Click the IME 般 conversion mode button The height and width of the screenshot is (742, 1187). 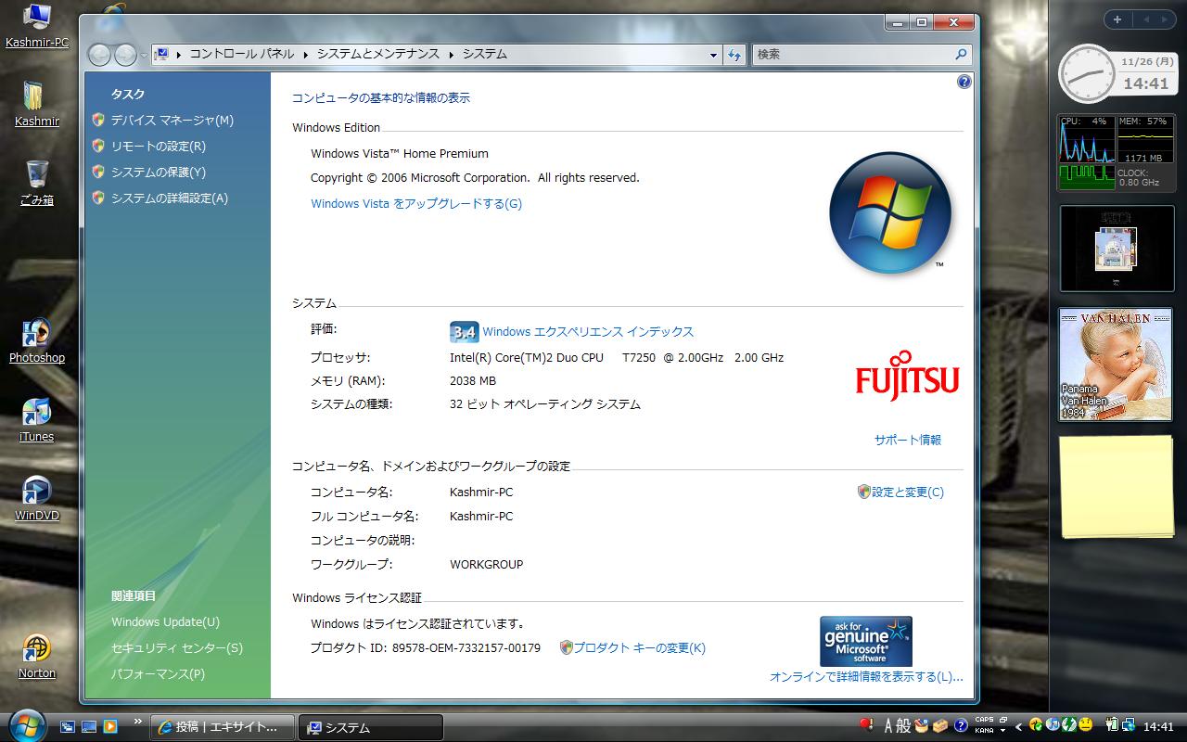pyautogui.click(x=904, y=726)
